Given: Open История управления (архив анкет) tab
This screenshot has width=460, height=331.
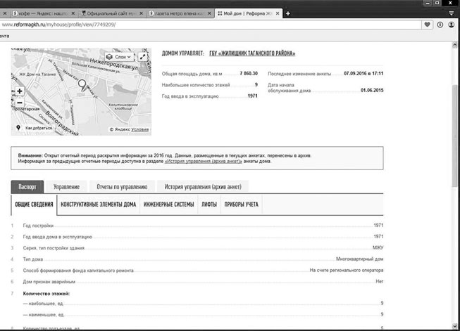Looking at the screenshot, I should click(x=202, y=187).
